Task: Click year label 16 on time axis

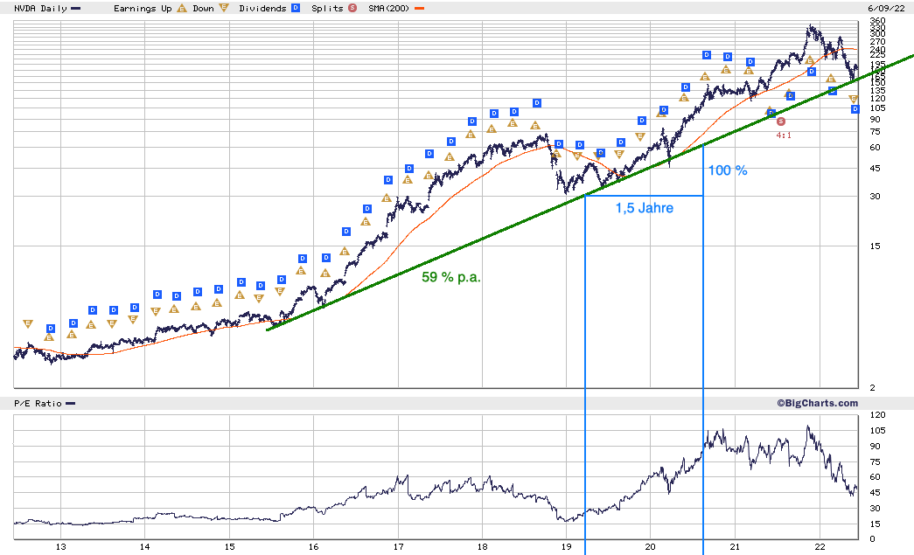Action: [x=314, y=546]
